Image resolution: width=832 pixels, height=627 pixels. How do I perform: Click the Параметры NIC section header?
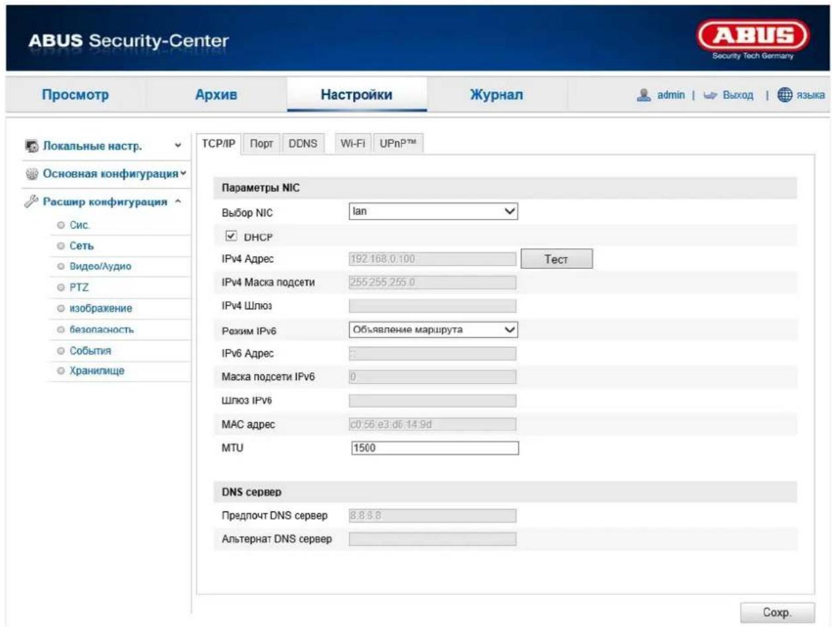[x=506, y=188]
